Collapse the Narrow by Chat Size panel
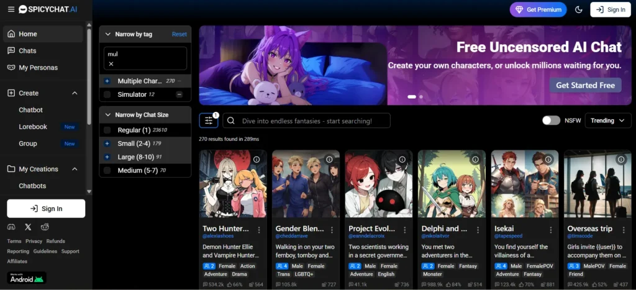The image size is (636, 290). pyautogui.click(x=108, y=115)
